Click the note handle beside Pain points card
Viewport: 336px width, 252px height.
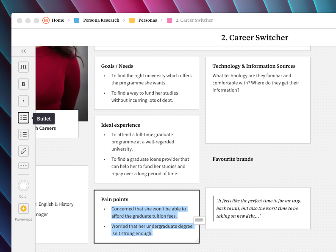(199, 220)
